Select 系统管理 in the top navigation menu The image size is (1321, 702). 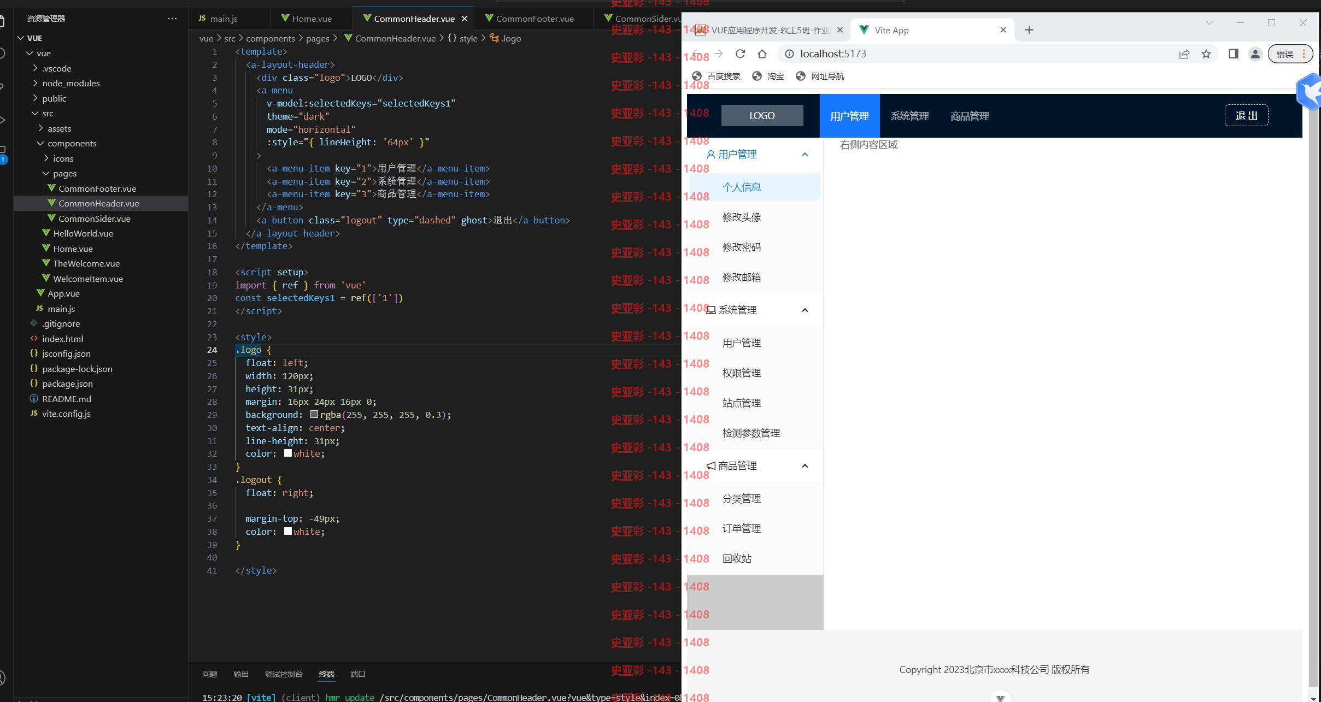910,116
